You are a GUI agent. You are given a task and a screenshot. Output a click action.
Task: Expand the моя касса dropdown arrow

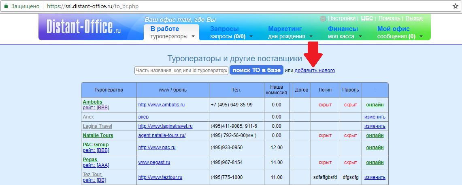click(360, 37)
